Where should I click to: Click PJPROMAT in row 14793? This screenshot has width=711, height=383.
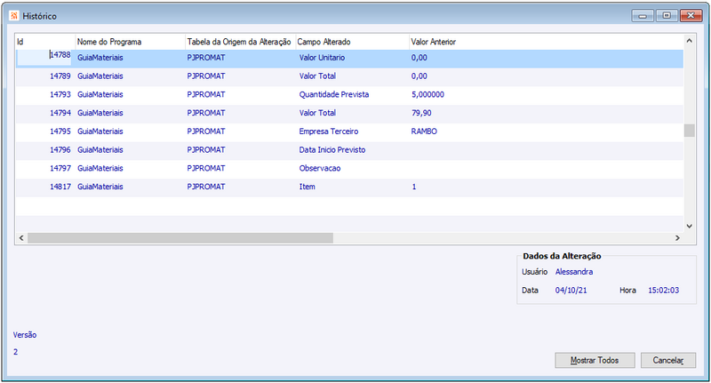click(x=206, y=95)
